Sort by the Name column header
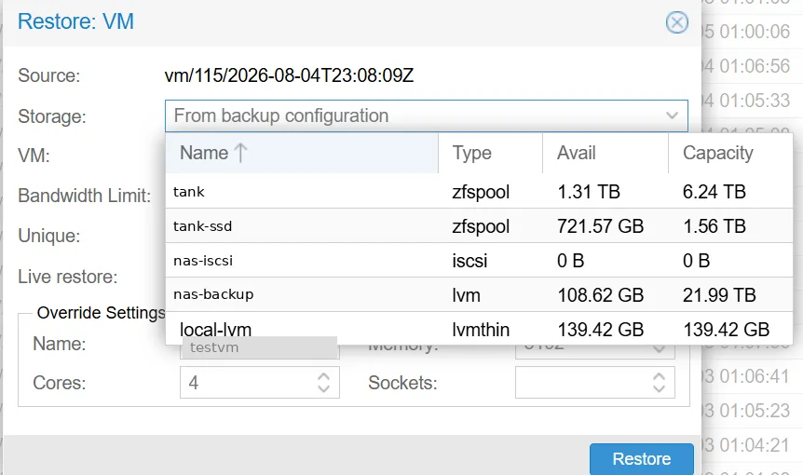The width and height of the screenshot is (803, 475). [302, 153]
